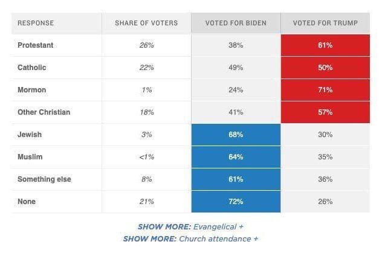
Task: Click the red 61% Trump Protestant cell
Action: pyautogui.click(x=325, y=45)
